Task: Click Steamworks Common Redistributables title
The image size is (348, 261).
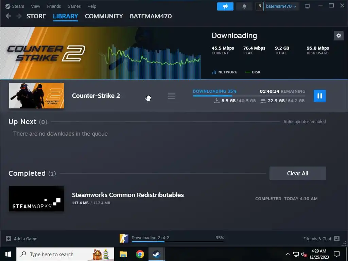Action: click(x=128, y=195)
